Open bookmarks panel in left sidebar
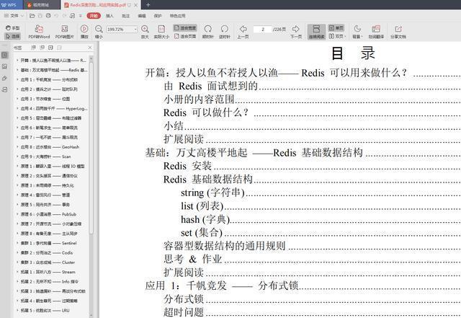This screenshot has height=318, width=461. coord(5,55)
